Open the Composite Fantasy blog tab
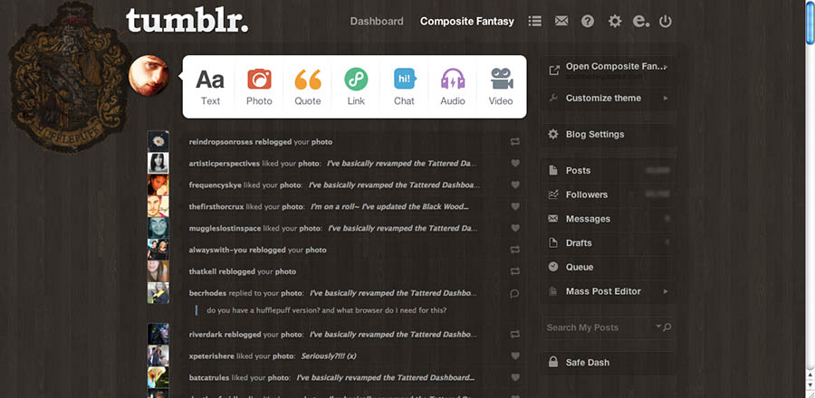This screenshot has width=815, height=398. (x=466, y=22)
